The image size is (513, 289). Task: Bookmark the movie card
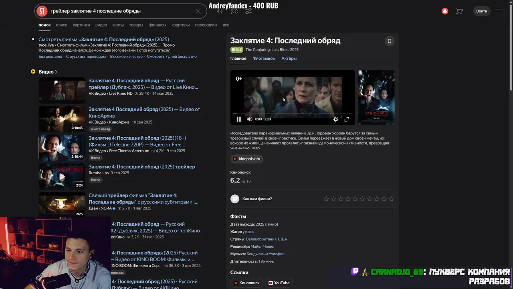tap(389, 41)
